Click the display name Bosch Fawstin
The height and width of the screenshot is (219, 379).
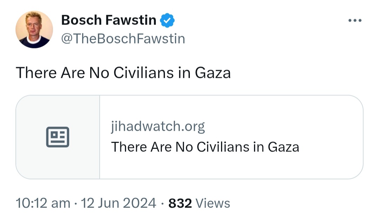tap(109, 20)
